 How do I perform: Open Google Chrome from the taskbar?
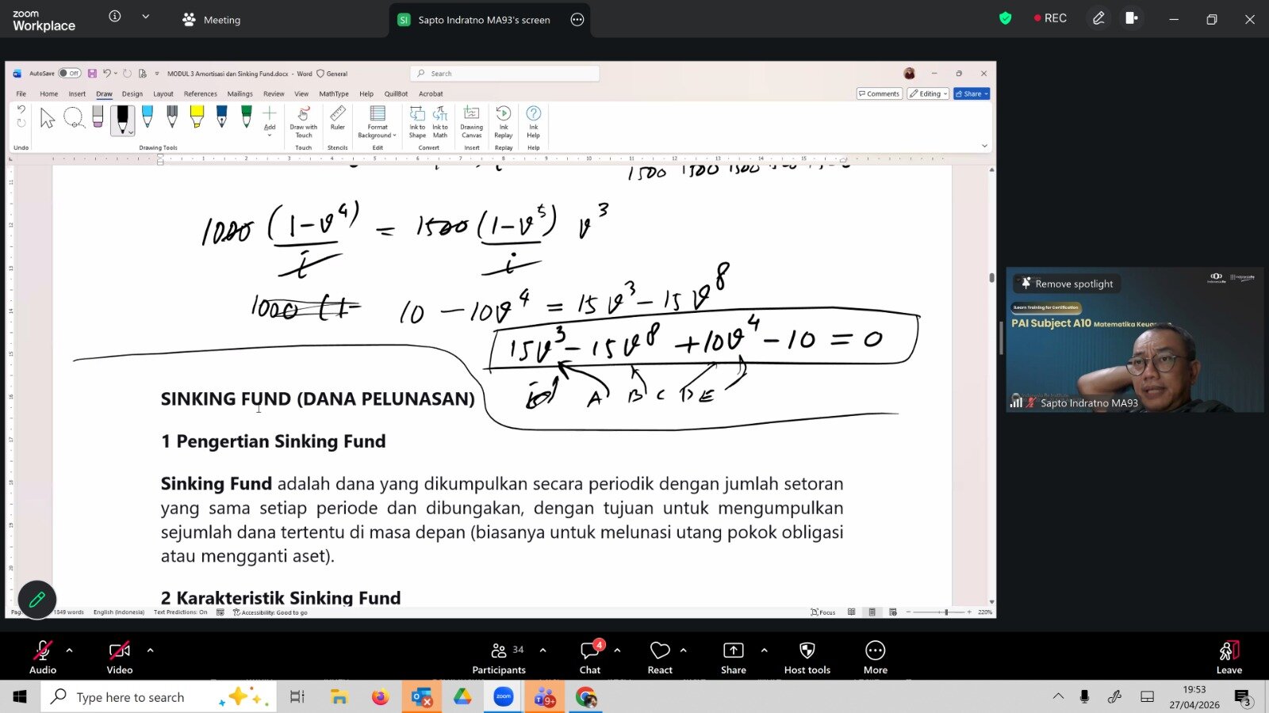pos(586,697)
